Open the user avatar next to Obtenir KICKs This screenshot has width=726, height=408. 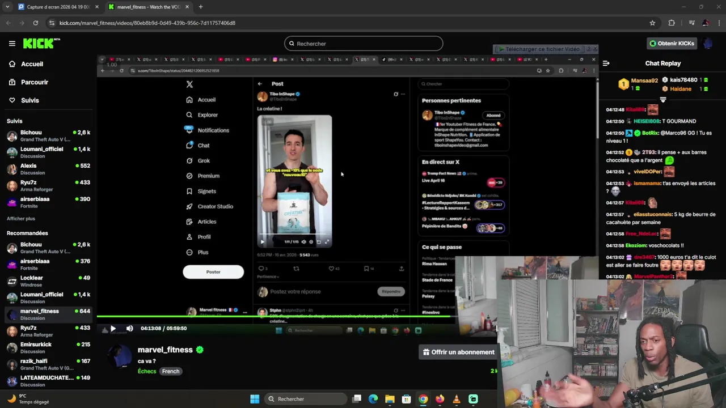tap(707, 43)
